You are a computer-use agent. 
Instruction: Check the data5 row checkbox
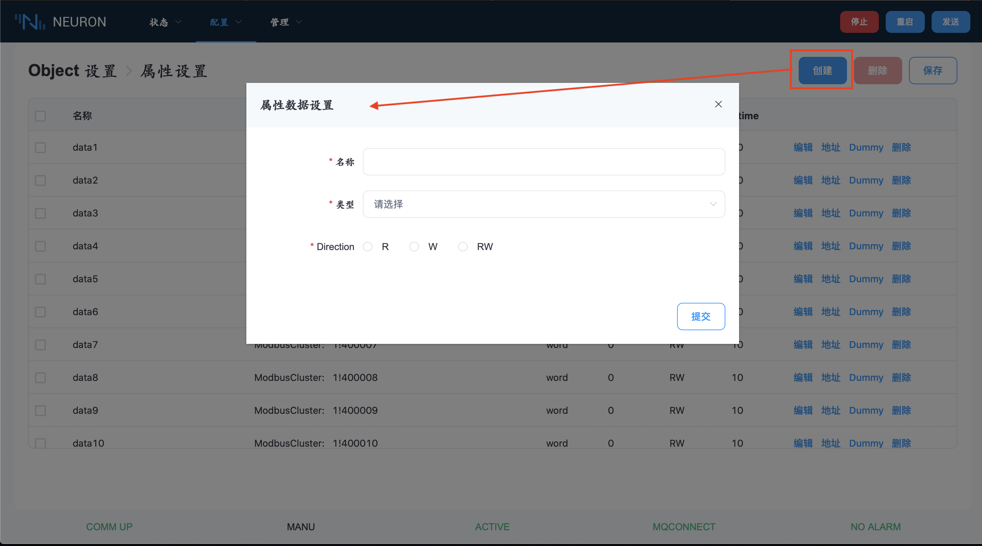40,279
